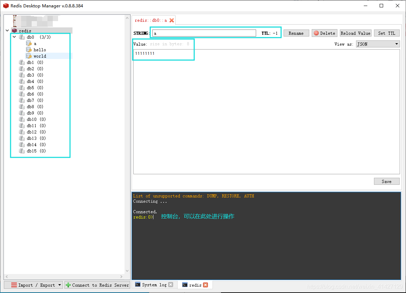Select the 'hello' key in tree

pyautogui.click(x=40, y=50)
